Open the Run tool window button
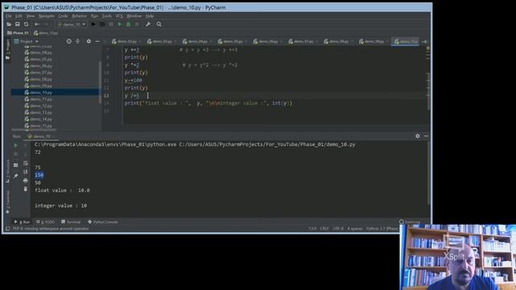This screenshot has width=516, height=290. 22,222
